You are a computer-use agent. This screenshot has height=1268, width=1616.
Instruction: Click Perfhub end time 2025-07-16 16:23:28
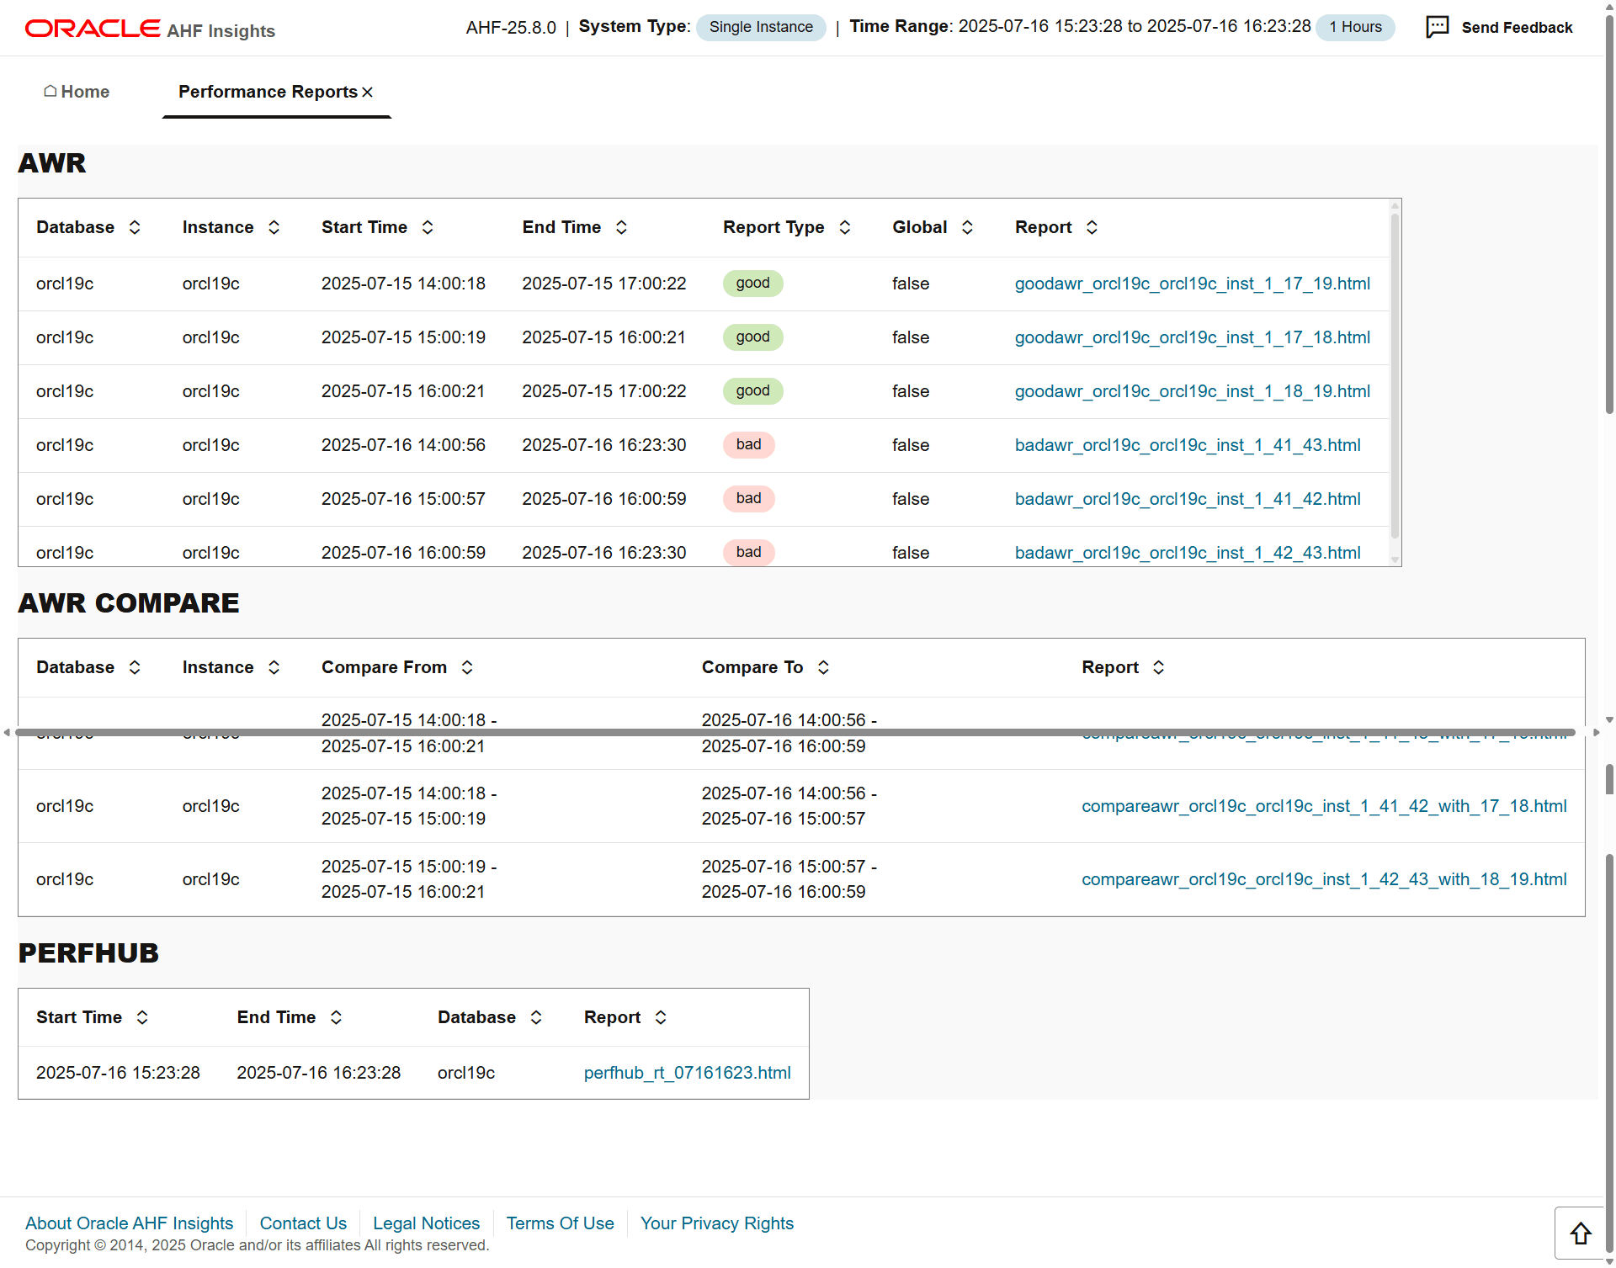tap(319, 1073)
